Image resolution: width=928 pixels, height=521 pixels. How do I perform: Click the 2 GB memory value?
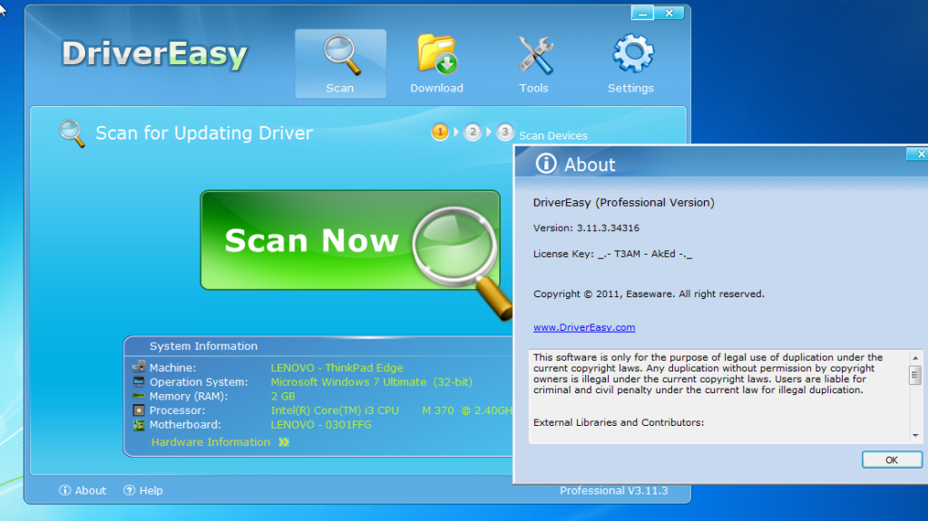click(x=283, y=396)
